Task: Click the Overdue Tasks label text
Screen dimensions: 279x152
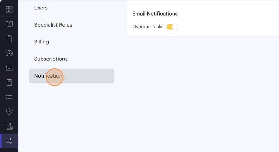Action: [x=148, y=27]
